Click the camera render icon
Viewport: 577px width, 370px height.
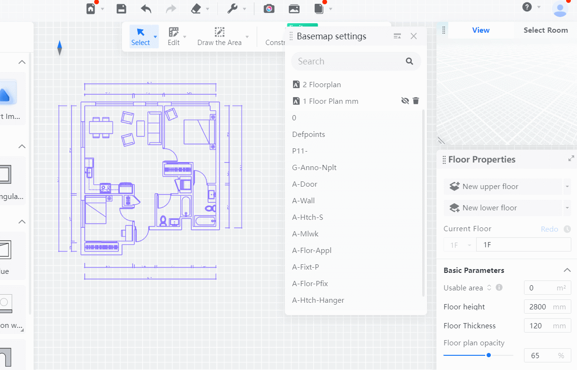coord(269,9)
